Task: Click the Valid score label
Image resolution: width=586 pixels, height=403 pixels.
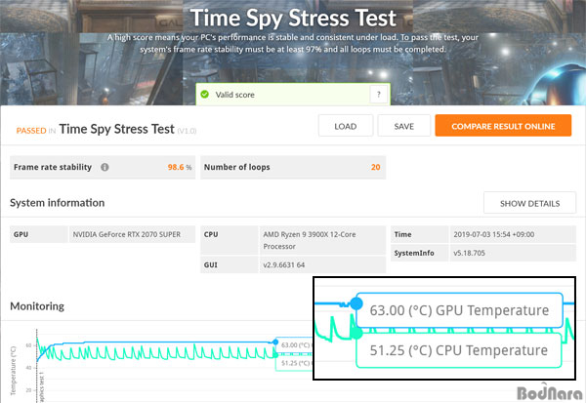Action: (x=234, y=95)
